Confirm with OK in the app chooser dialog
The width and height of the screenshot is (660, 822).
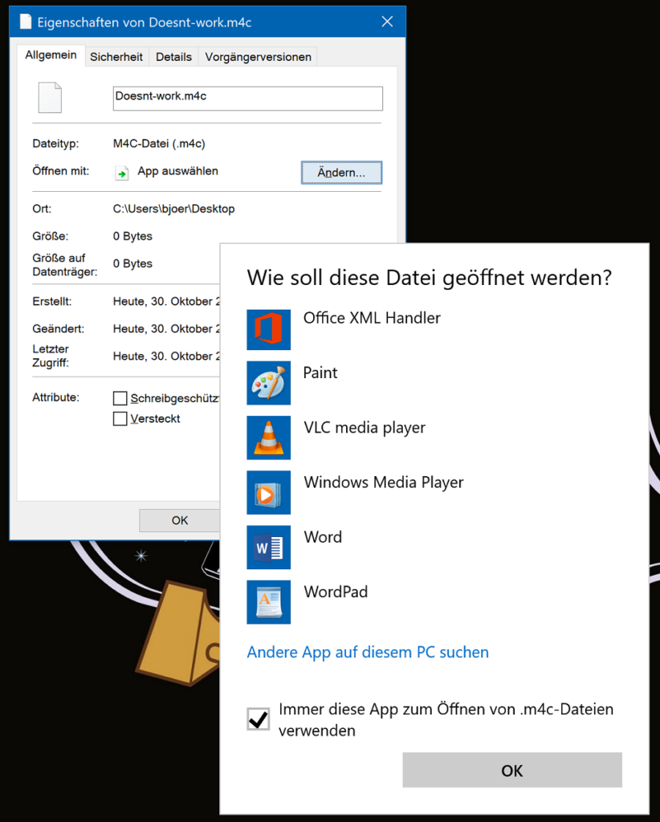pos(512,770)
